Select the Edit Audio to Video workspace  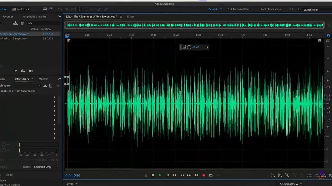[x=239, y=9]
